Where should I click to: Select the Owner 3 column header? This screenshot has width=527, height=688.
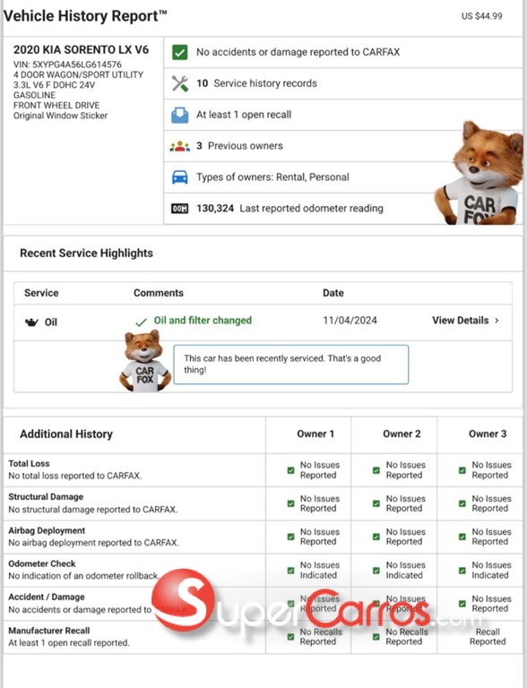coord(488,434)
